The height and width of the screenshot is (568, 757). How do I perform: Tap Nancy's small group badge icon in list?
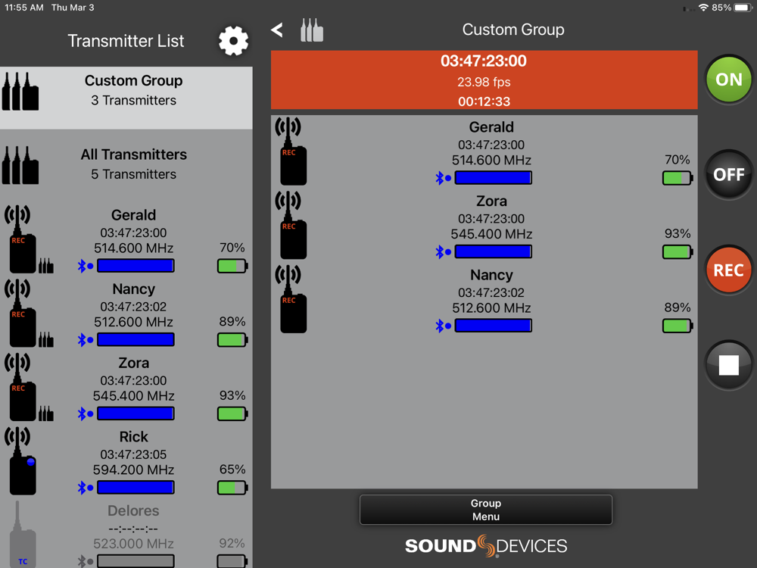click(46, 339)
